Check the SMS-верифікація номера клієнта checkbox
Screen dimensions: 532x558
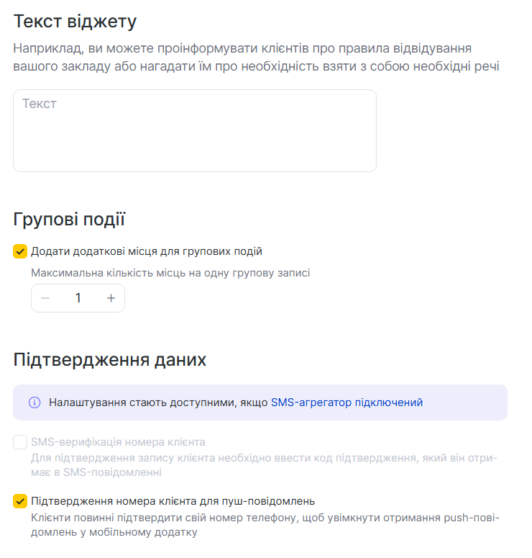(20, 442)
